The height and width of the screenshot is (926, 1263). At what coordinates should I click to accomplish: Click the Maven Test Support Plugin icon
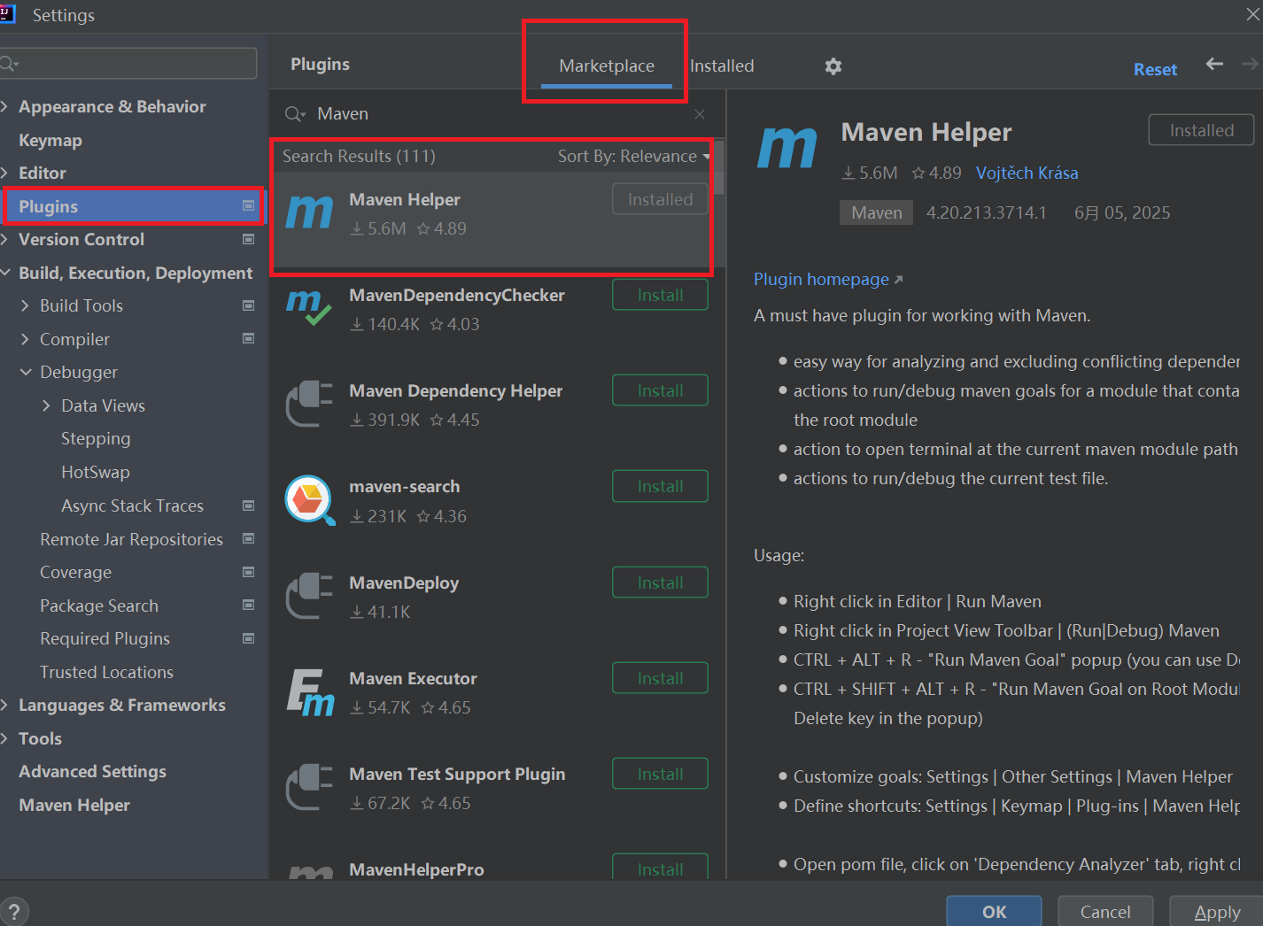[309, 787]
